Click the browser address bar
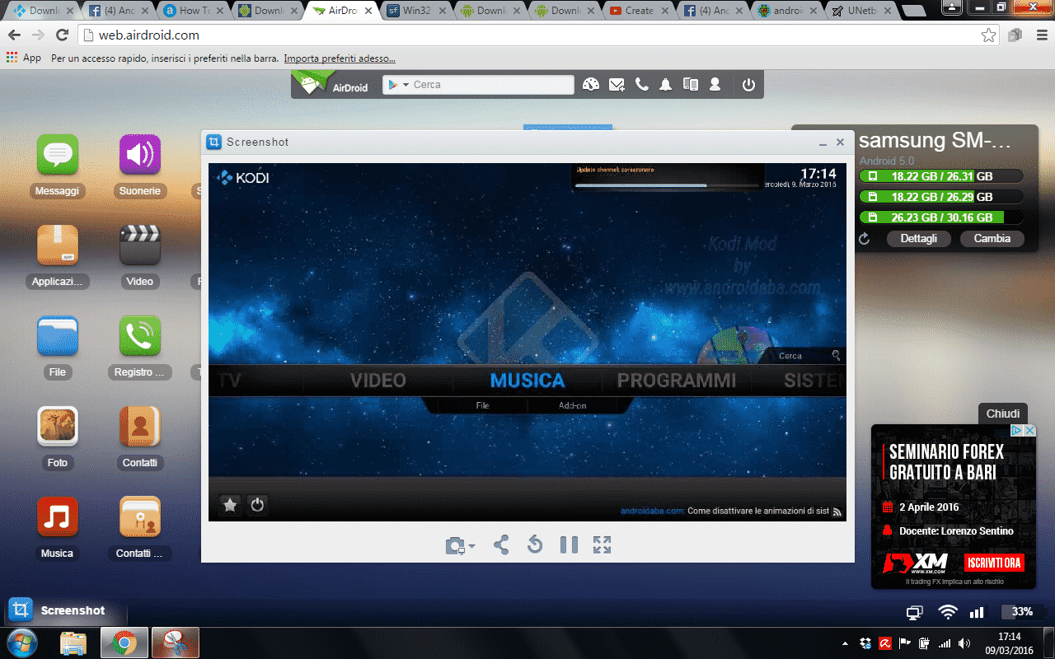The height and width of the screenshot is (659, 1055). [527, 35]
